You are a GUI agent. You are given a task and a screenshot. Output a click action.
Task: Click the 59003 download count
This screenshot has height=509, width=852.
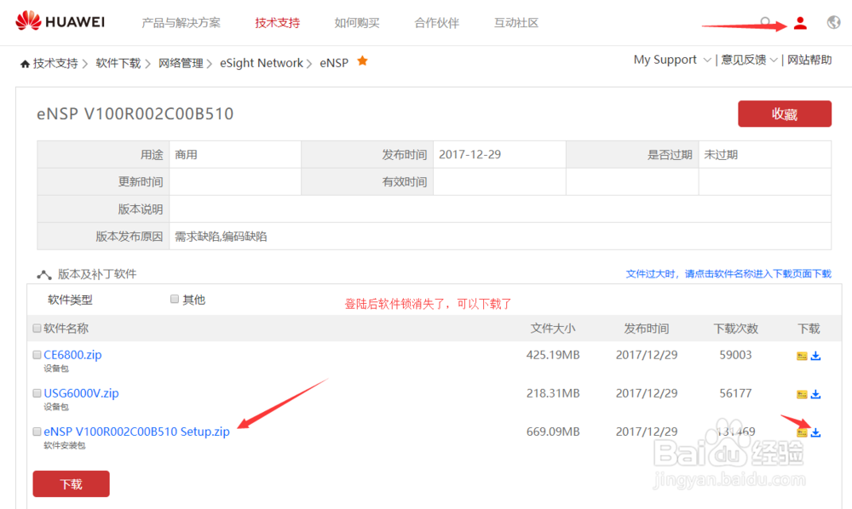pyautogui.click(x=735, y=355)
